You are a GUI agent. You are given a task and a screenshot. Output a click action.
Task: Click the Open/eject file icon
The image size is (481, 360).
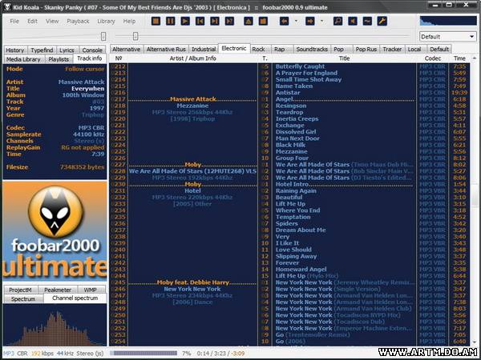click(x=249, y=21)
